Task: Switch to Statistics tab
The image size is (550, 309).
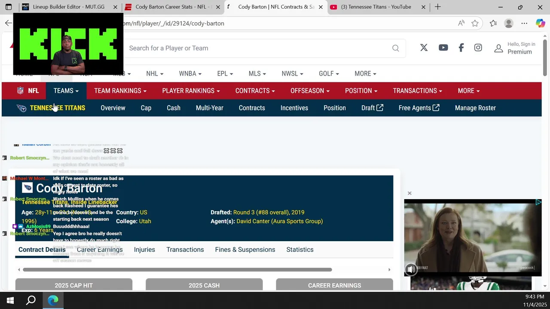Action: click(300, 249)
